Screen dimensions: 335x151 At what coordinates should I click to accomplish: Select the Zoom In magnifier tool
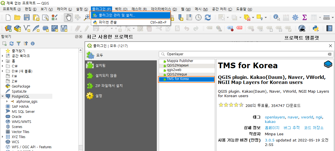coord(87,17)
